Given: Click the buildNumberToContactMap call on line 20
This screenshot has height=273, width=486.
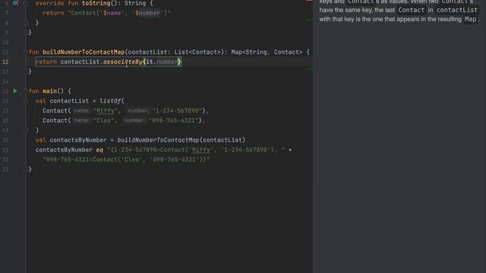Looking at the screenshot, I should coord(158,140).
